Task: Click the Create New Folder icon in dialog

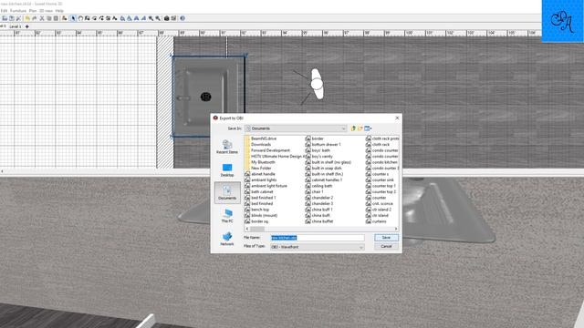Action: [x=360, y=128]
